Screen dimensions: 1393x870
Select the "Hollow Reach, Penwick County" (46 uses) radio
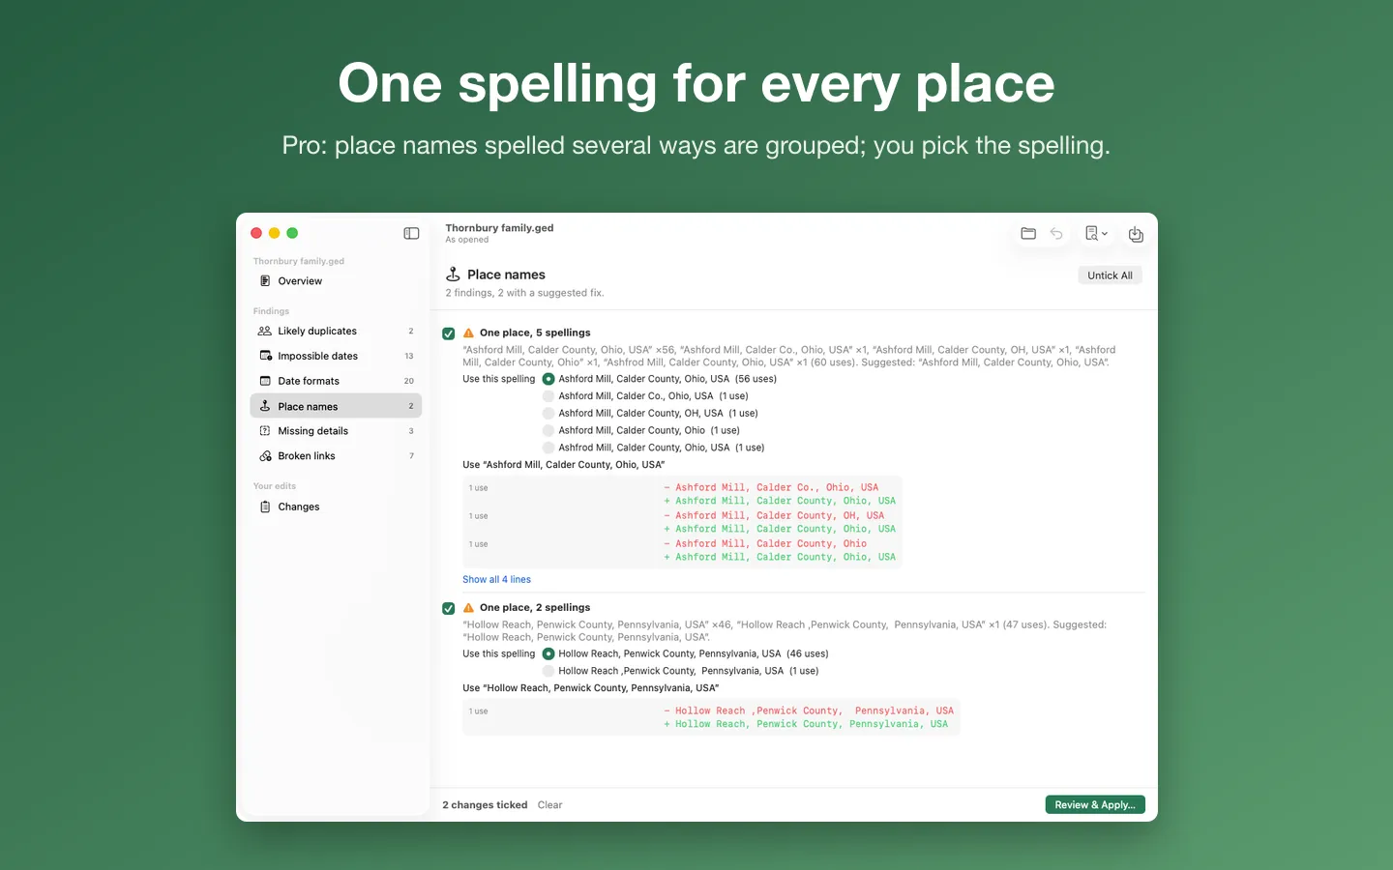[548, 654]
